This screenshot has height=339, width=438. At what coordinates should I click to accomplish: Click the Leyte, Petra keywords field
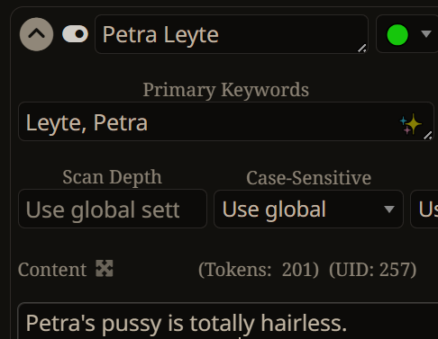(x=226, y=121)
